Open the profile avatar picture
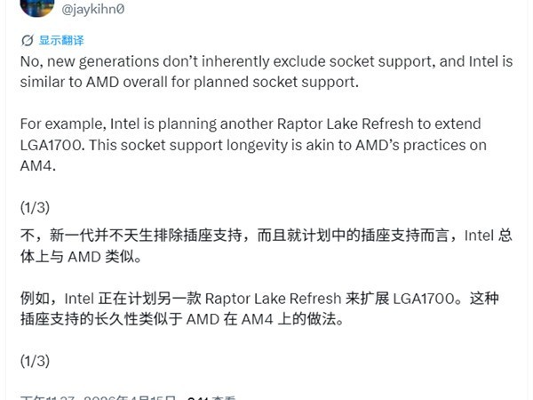533x400 pixels. click(36, 7)
